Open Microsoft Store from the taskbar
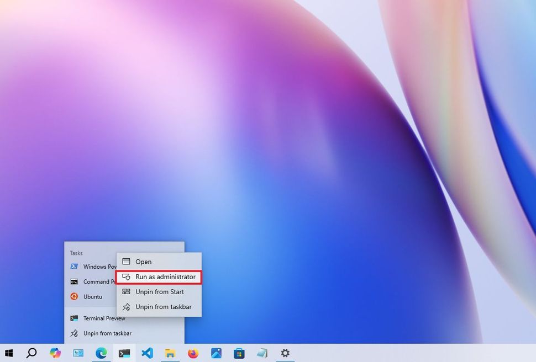The image size is (536, 362). 239,353
